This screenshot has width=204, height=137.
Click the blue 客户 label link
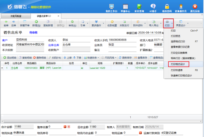coord(5,41)
